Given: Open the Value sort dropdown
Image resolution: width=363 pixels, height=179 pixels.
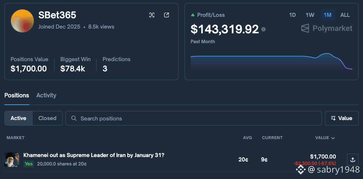Looking at the screenshot, I should coord(341,118).
